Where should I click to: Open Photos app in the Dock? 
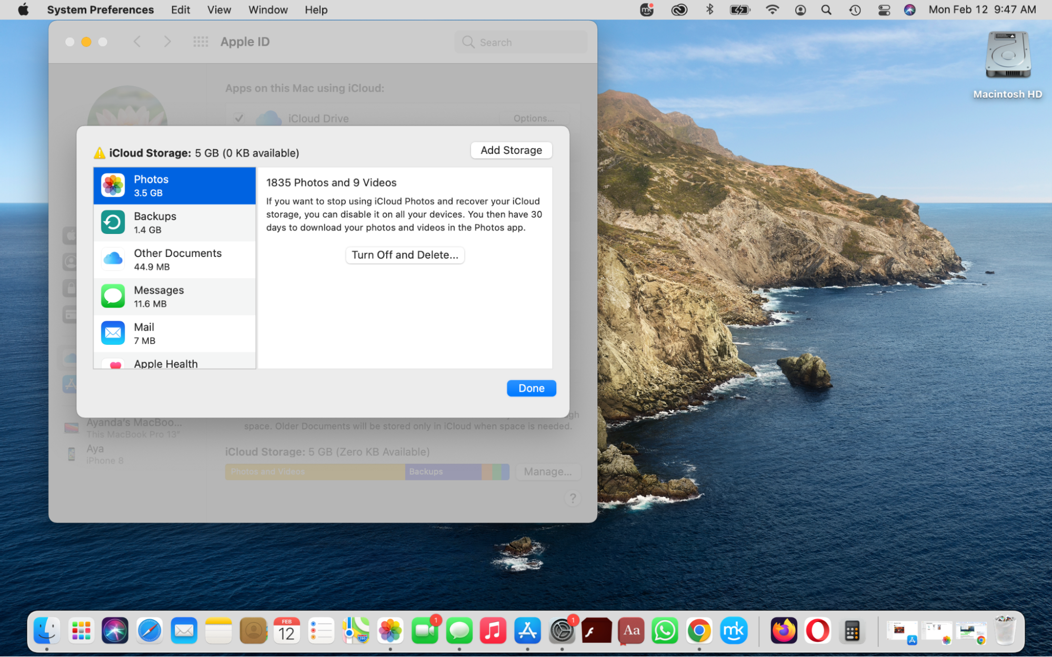pos(390,630)
